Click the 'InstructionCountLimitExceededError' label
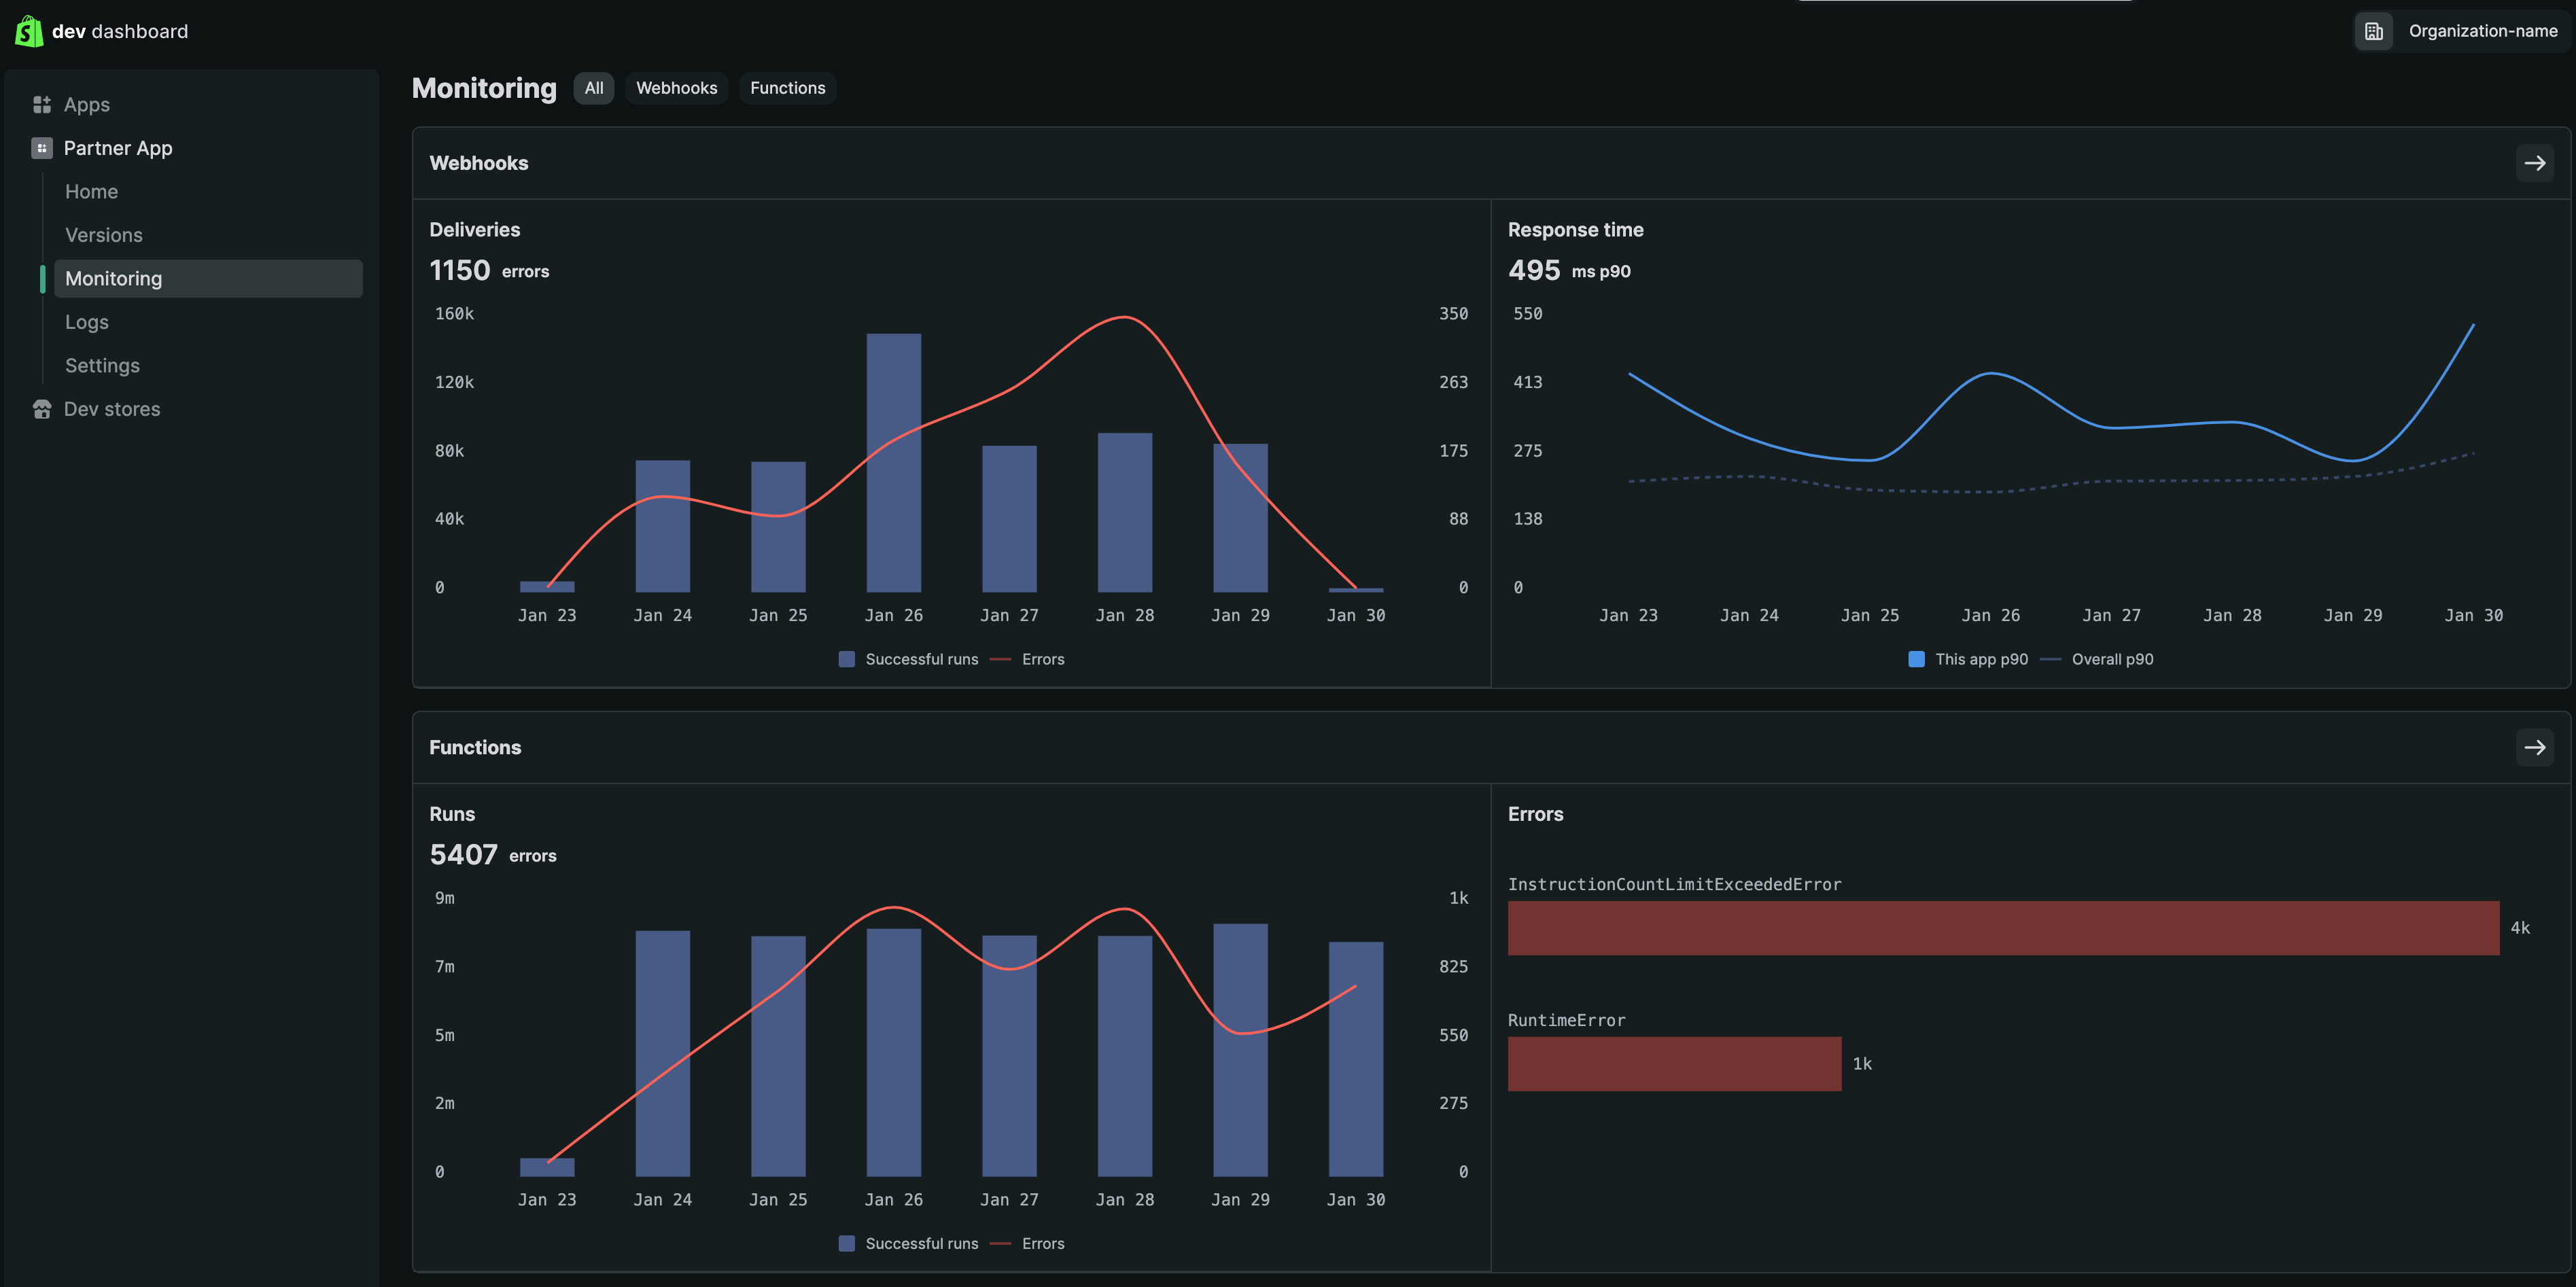 (1674, 884)
